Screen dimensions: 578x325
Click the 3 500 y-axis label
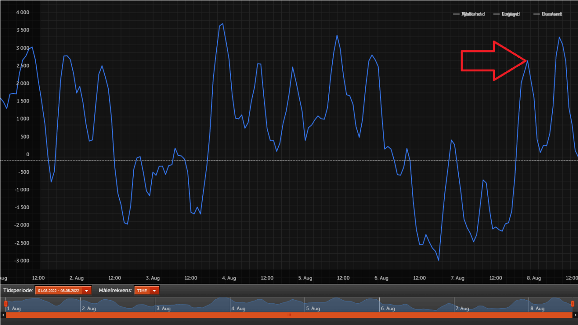coord(23,30)
